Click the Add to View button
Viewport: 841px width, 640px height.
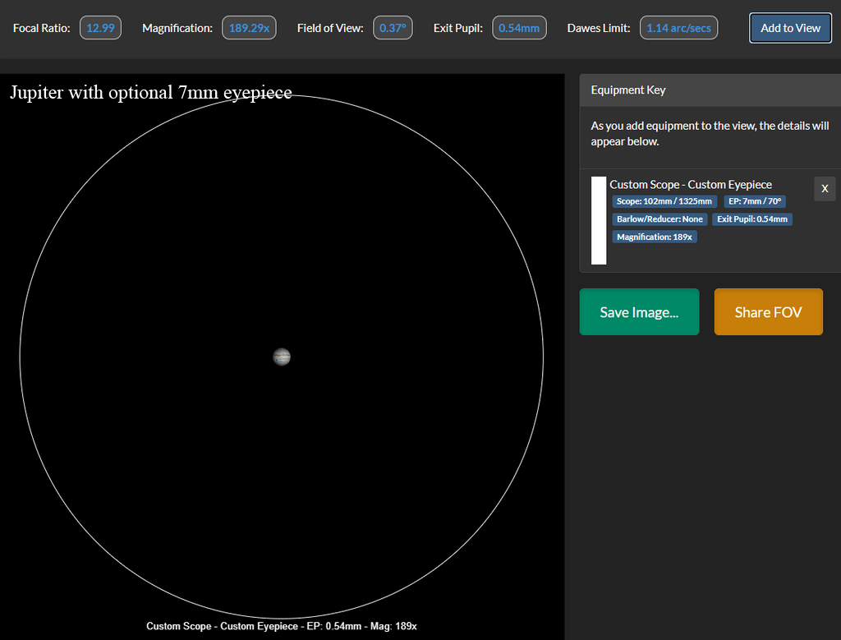pyautogui.click(x=790, y=28)
